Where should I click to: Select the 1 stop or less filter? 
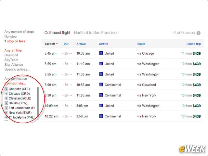[x=15, y=41]
